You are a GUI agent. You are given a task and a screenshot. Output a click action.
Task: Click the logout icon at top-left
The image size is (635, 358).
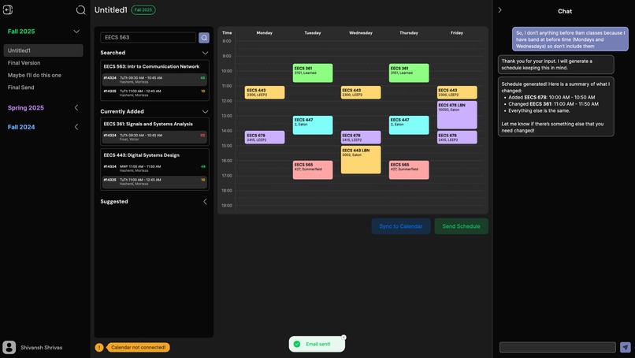[8, 9]
